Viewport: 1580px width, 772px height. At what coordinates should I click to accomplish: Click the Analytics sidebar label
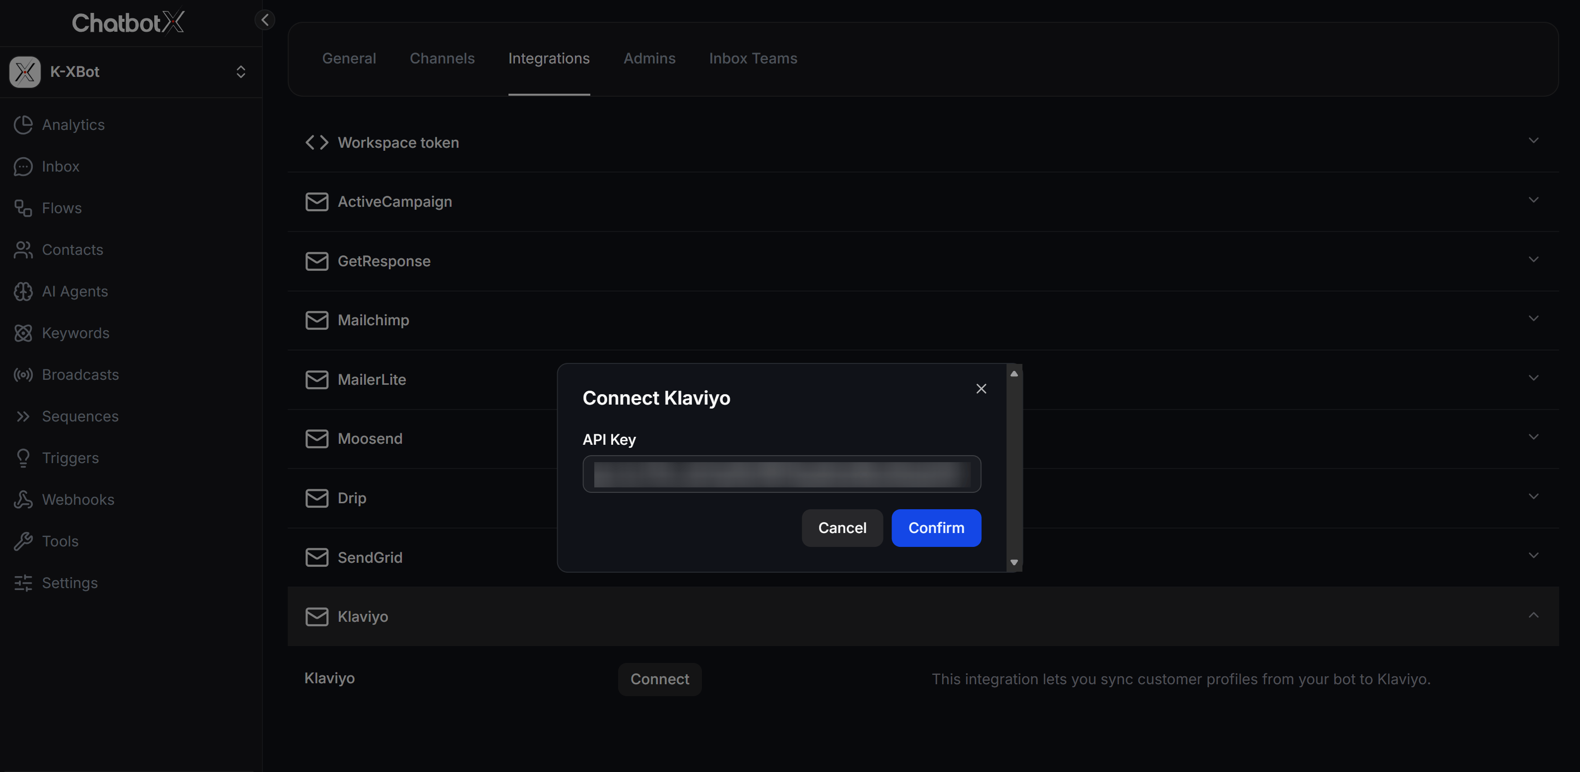point(73,125)
